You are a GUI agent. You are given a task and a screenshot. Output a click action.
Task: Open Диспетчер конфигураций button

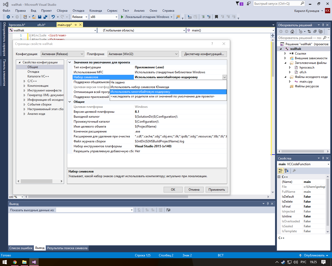(x=204, y=54)
